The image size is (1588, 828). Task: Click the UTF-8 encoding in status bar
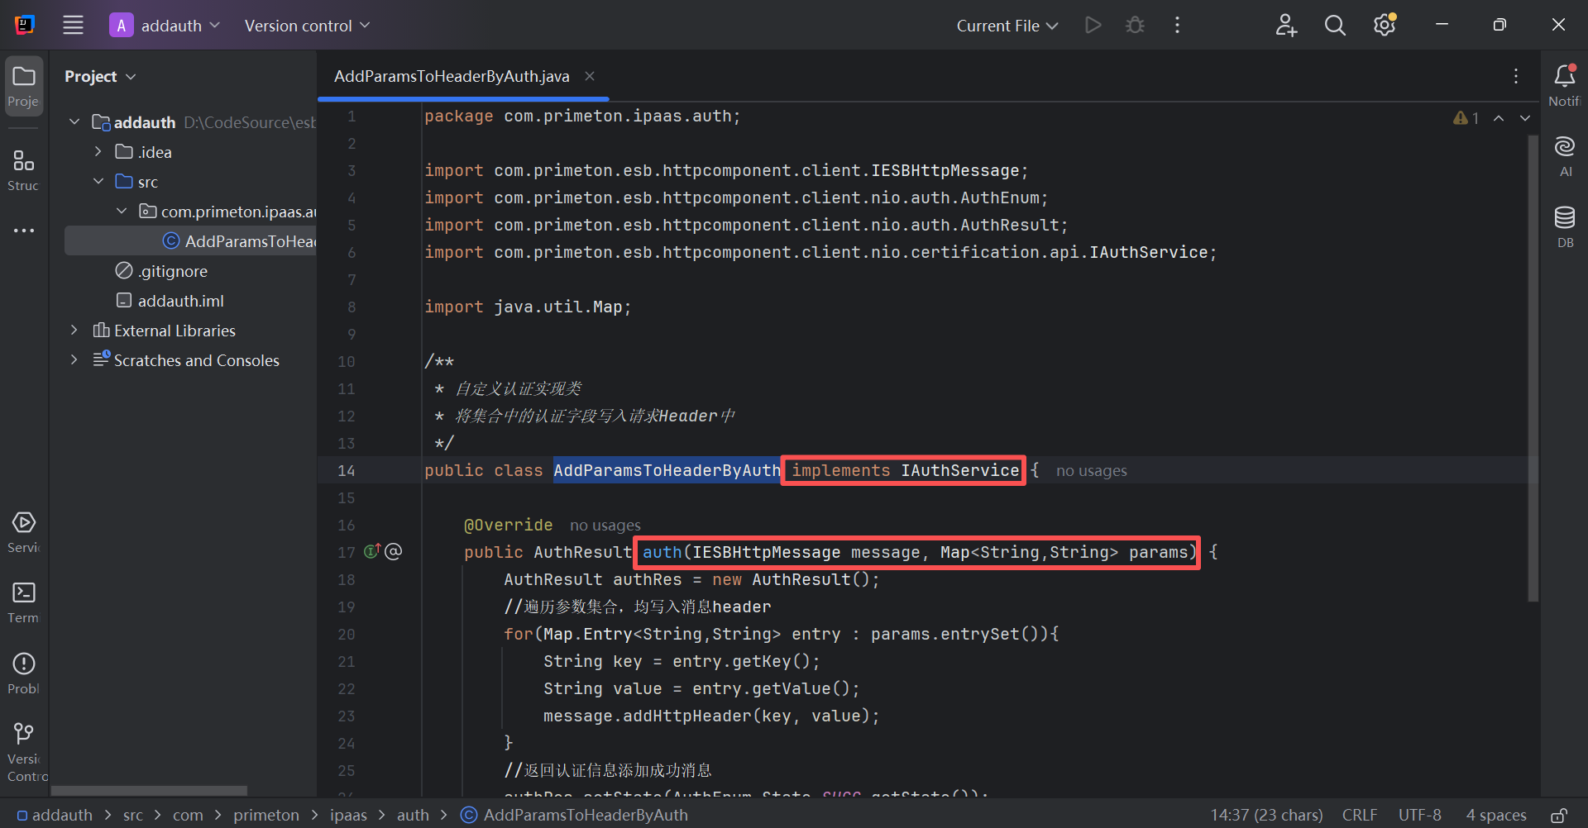1419,816
